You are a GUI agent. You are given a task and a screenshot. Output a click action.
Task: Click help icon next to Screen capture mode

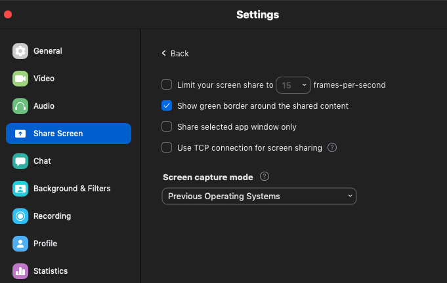[265, 177]
